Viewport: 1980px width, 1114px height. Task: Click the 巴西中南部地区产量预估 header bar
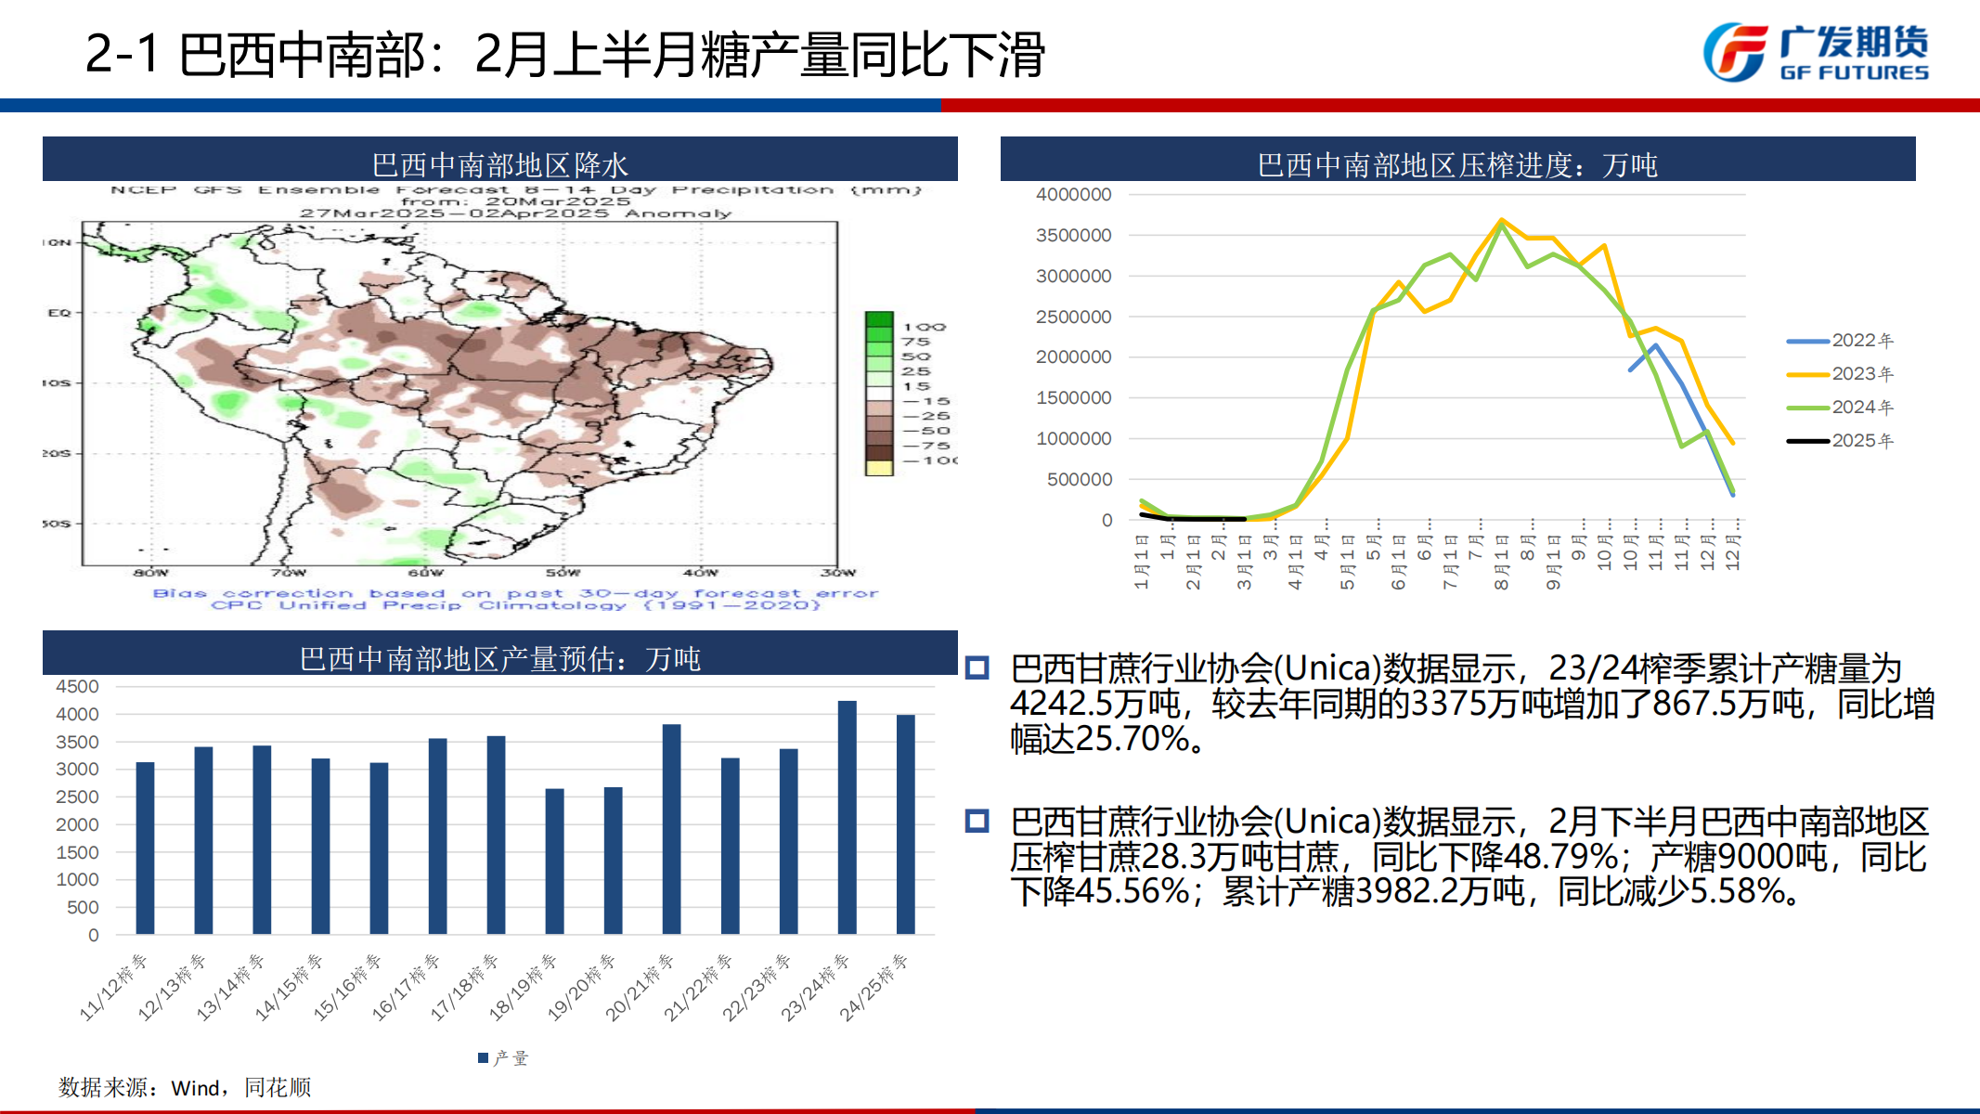coord(499,657)
